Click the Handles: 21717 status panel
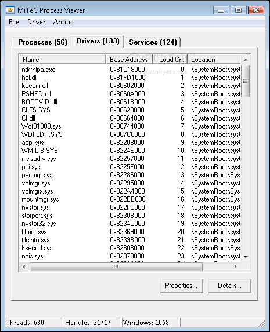The width and height of the screenshot is (270, 332). click(x=92, y=323)
